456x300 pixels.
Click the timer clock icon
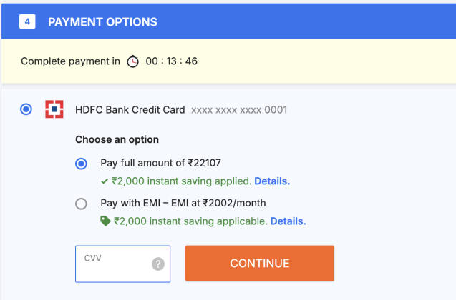click(x=133, y=61)
